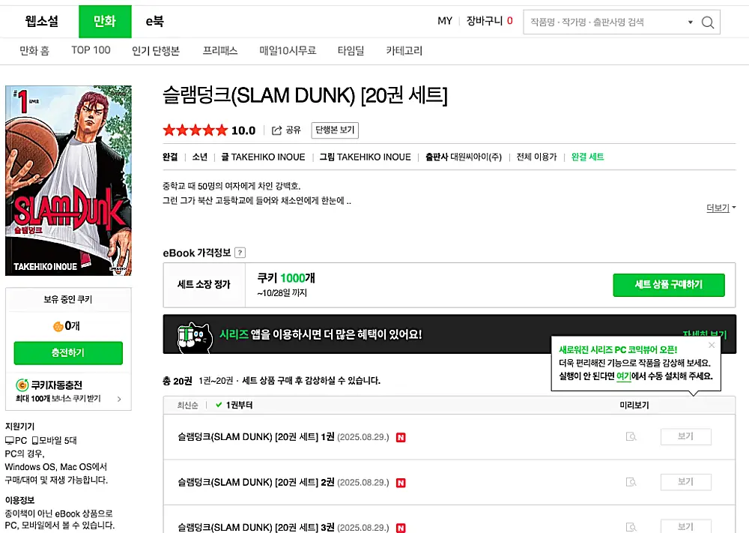Open title 슬램덩크 [20권 세트] 3권
The height and width of the screenshot is (533, 749).
point(256,527)
